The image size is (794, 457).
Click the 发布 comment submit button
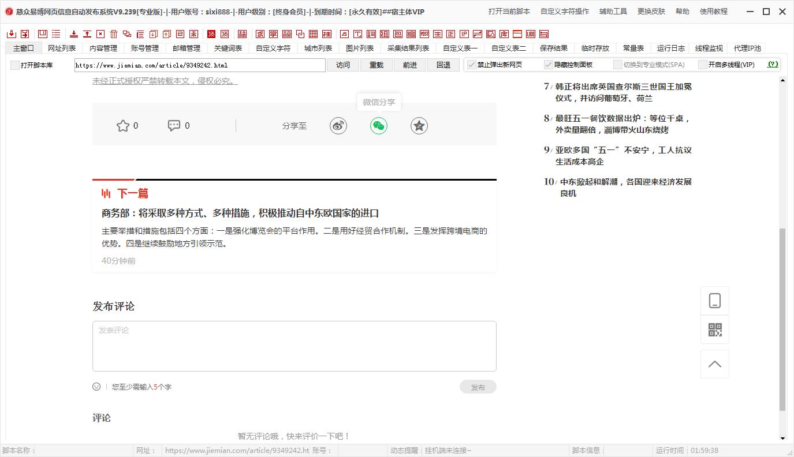coord(478,387)
